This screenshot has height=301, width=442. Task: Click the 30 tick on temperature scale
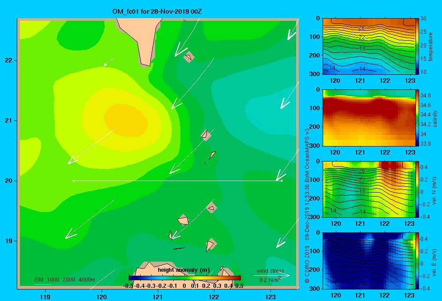click(423, 19)
